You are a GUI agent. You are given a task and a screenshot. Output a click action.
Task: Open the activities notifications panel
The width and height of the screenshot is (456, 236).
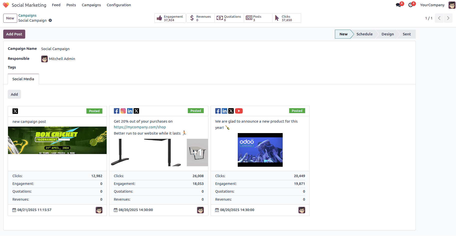411,4
